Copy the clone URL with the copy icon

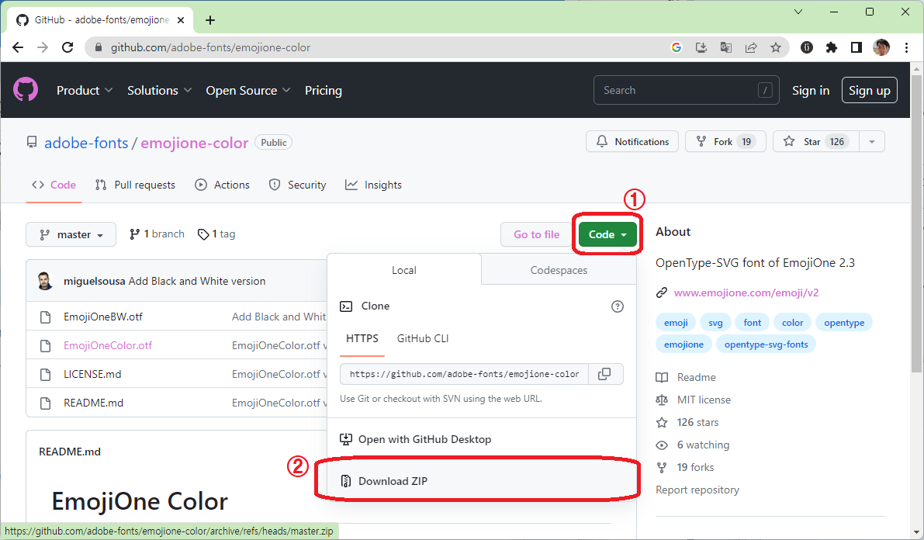[605, 374]
